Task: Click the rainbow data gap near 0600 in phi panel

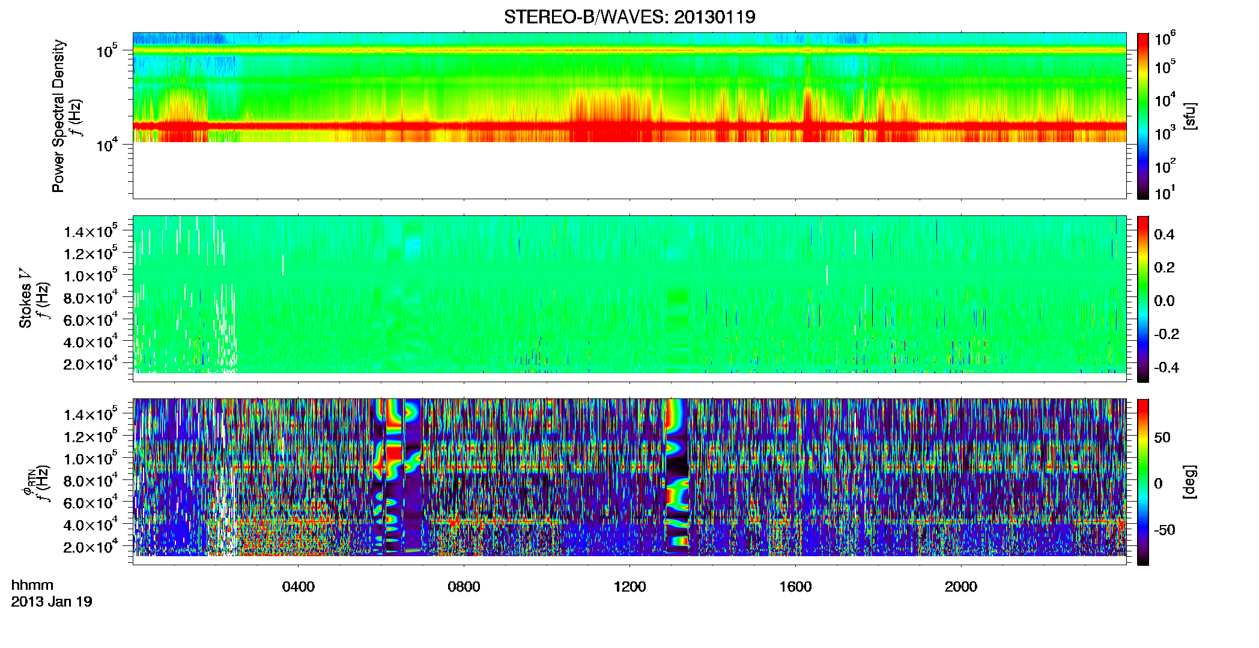Action: [396, 477]
